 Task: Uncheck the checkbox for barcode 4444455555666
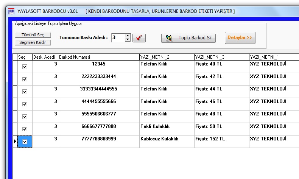[25, 104]
